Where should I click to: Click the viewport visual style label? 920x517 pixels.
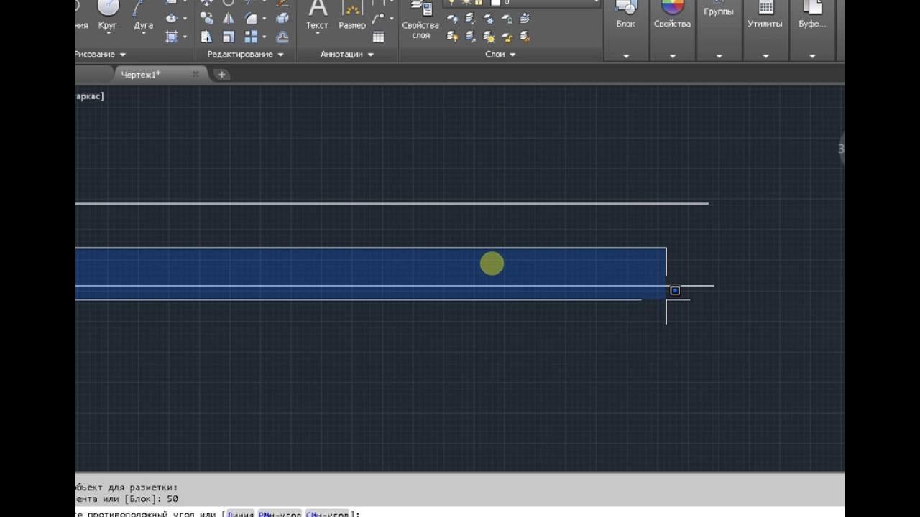pos(90,96)
